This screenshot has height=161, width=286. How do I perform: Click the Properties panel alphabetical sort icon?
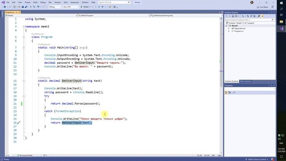(x=230, y=93)
